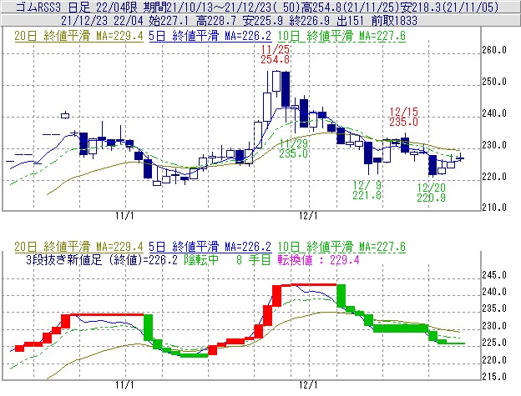
Task: Click the 陰転中 status text
Action: point(201,259)
